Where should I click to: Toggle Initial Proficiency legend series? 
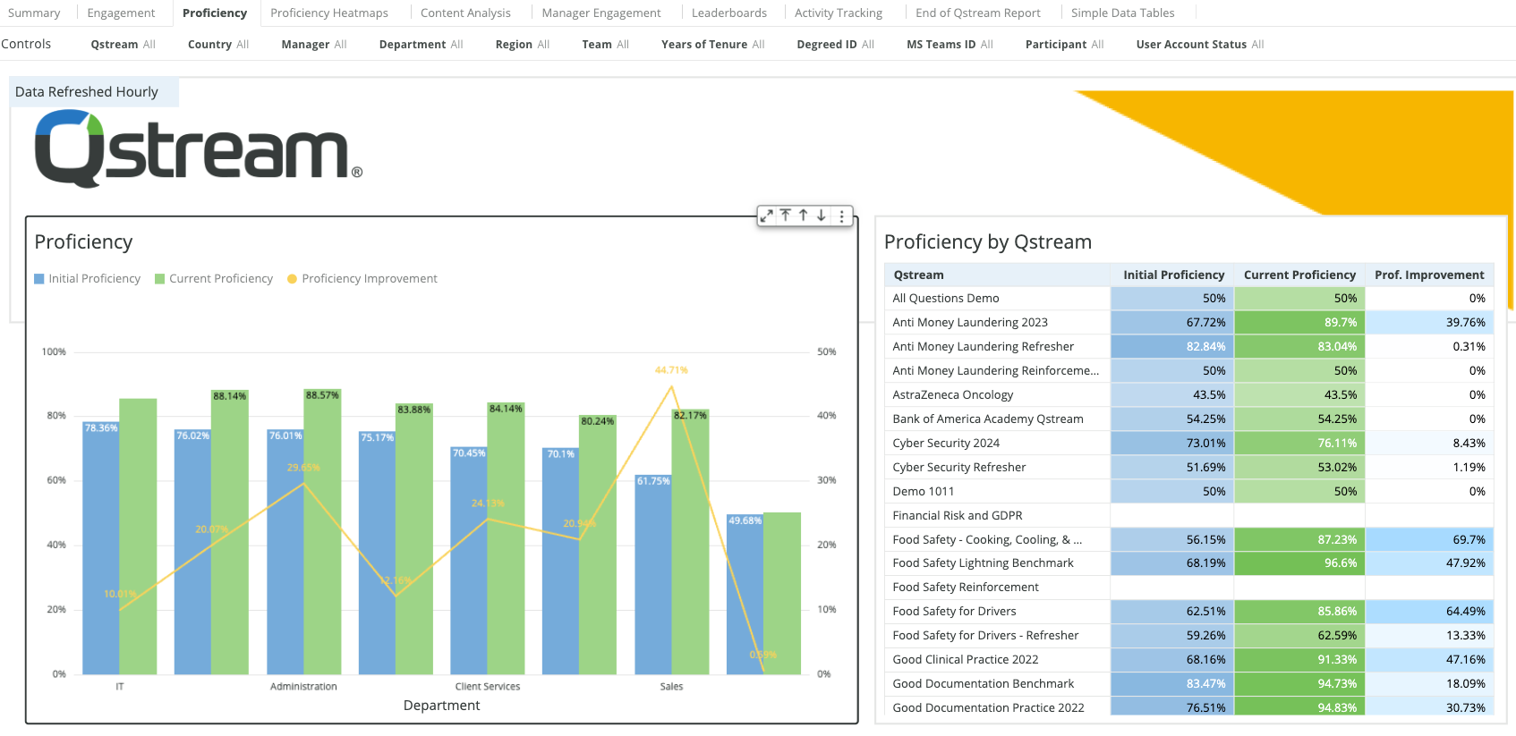[x=88, y=279]
